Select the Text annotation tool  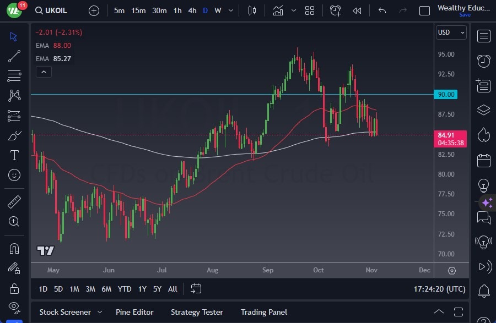(x=14, y=155)
